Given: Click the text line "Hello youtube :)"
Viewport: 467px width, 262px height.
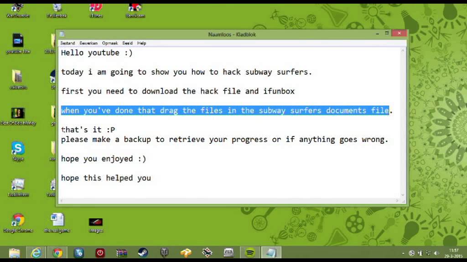Looking at the screenshot, I should tap(97, 53).
